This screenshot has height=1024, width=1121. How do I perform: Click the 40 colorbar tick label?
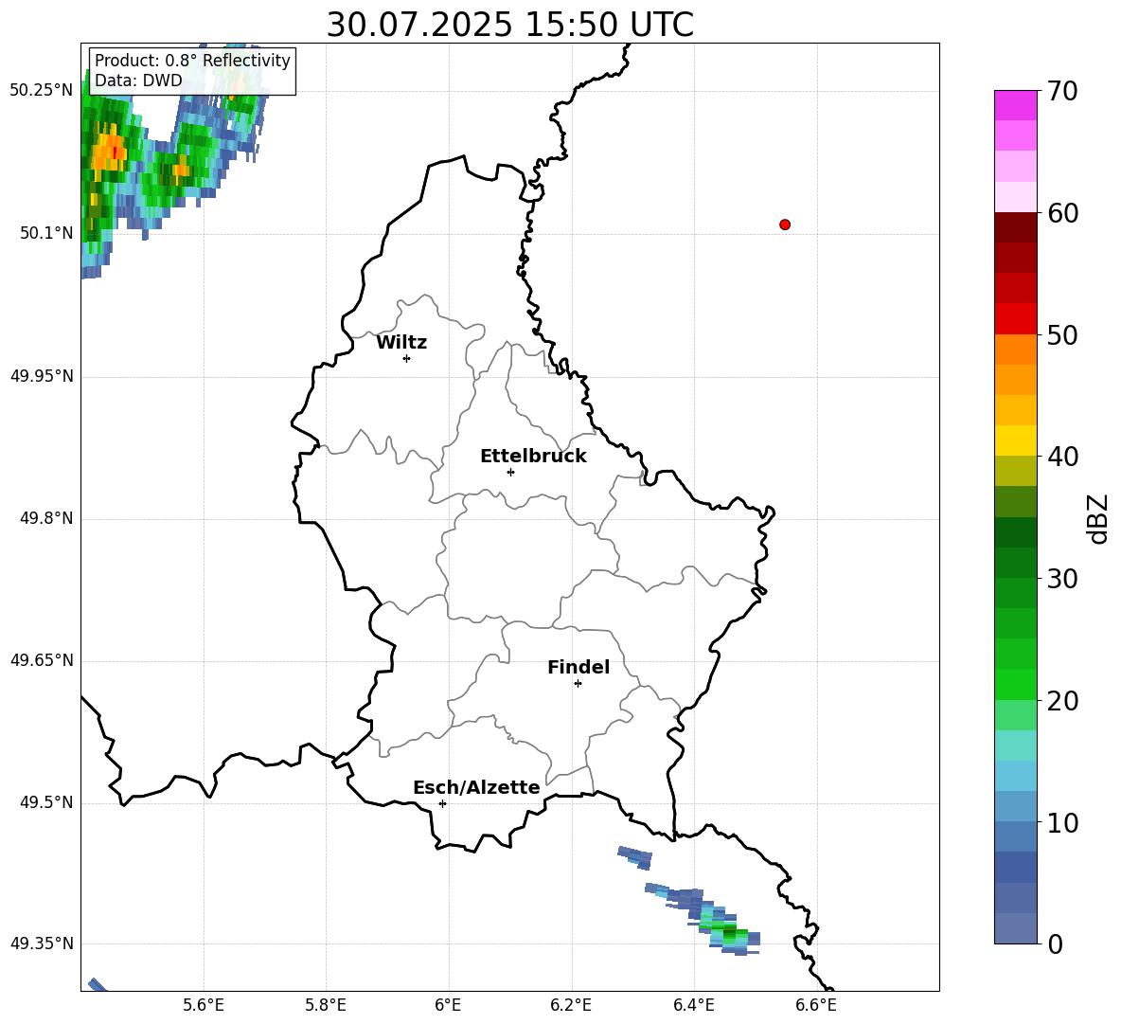click(1061, 457)
